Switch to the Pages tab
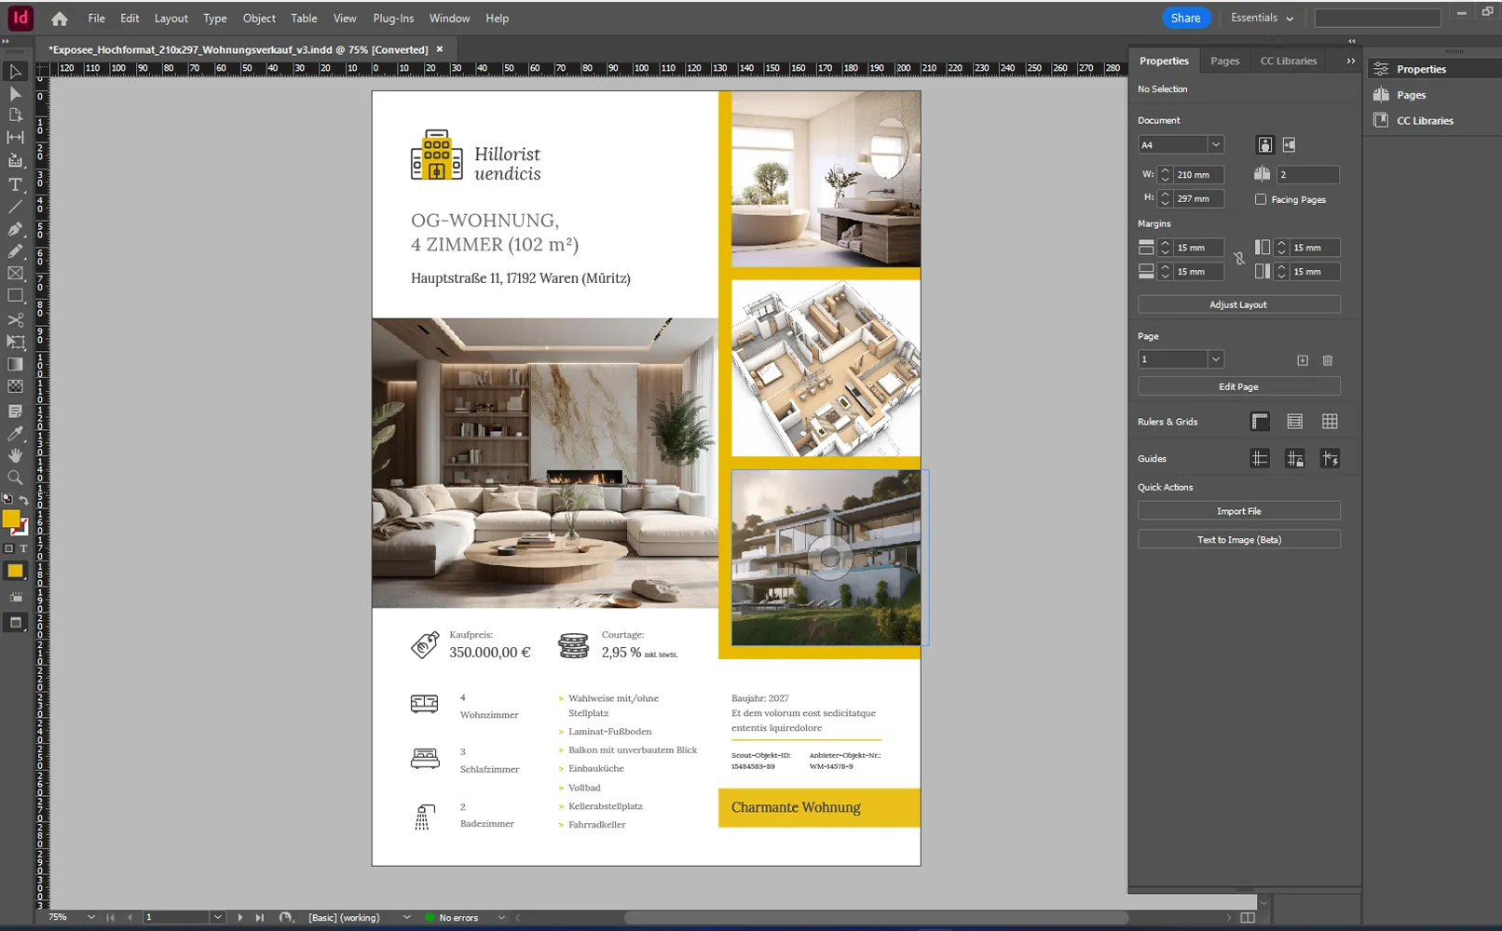Image resolution: width=1502 pixels, height=931 pixels. (x=1225, y=61)
